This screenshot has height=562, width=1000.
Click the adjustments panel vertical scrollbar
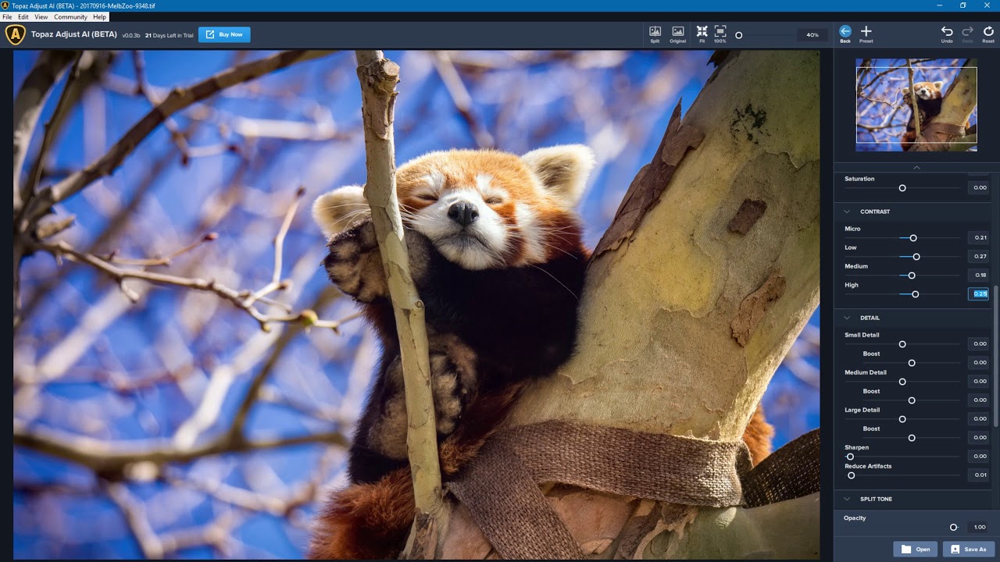pyautogui.click(x=995, y=355)
